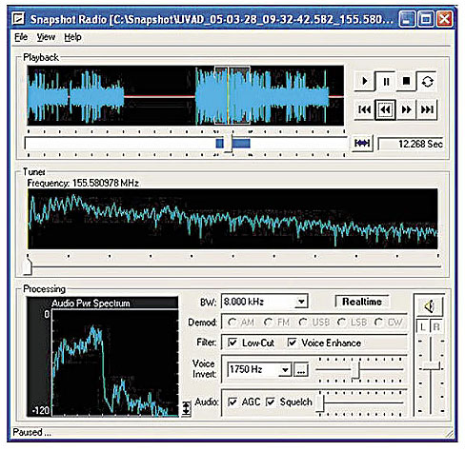Close the Snapshot Radio window
465x451 pixels.
(x=444, y=19)
